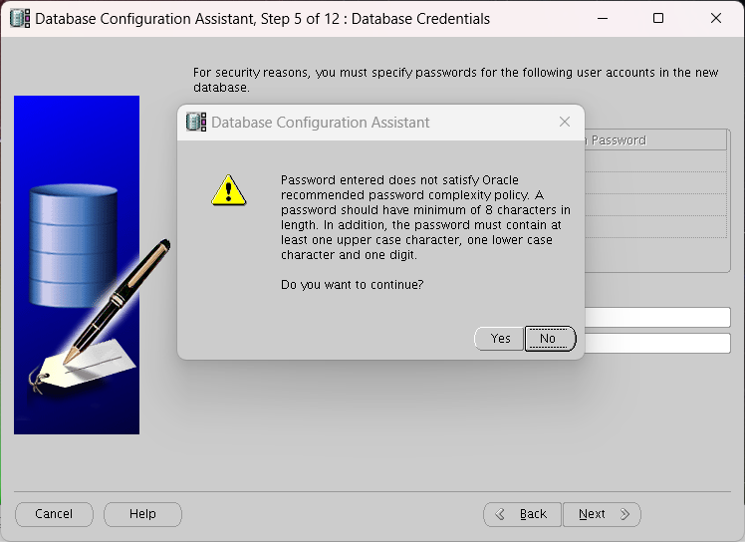Screen dimensions: 745x542
Task: Click the left arrow icon on Back button
Action: [x=500, y=514]
